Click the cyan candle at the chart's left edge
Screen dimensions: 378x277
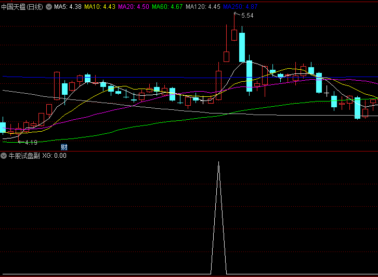pos(3,128)
